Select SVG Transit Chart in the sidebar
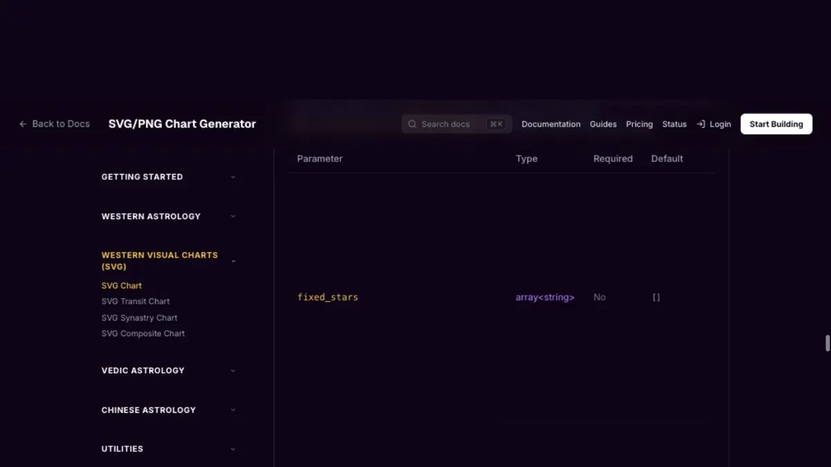The image size is (831, 467). pyautogui.click(x=136, y=302)
